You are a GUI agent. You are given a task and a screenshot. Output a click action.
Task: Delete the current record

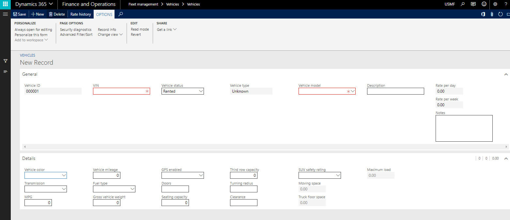point(57,14)
